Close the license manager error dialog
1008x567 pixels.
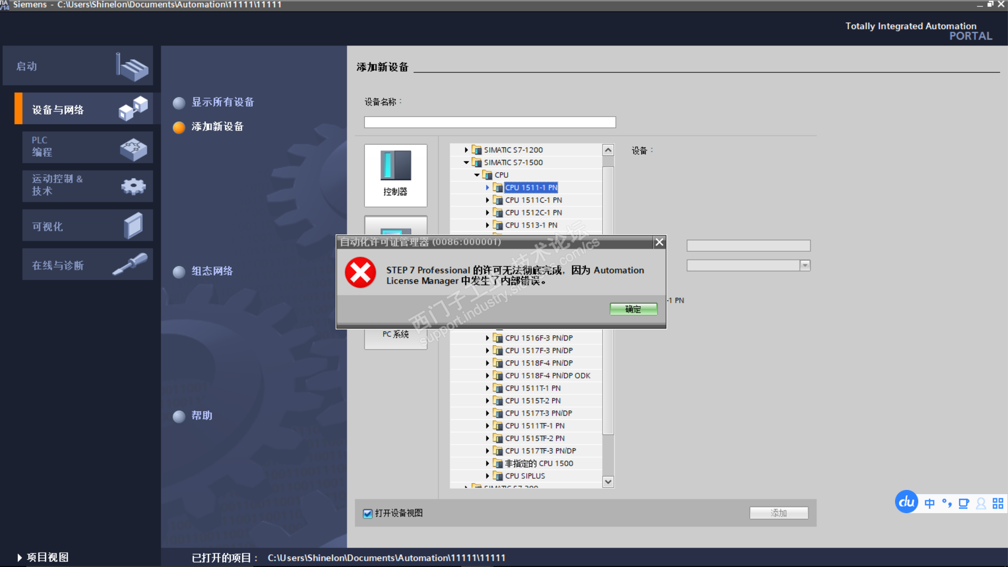pyautogui.click(x=659, y=242)
